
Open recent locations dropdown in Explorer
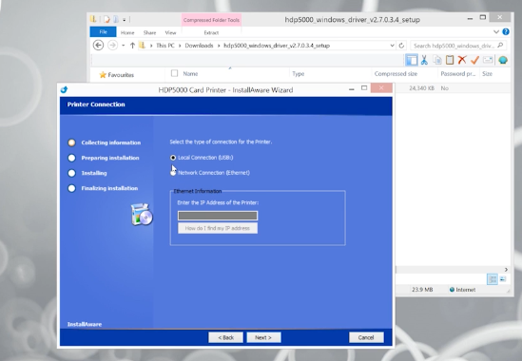pyautogui.click(x=124, y=46)
